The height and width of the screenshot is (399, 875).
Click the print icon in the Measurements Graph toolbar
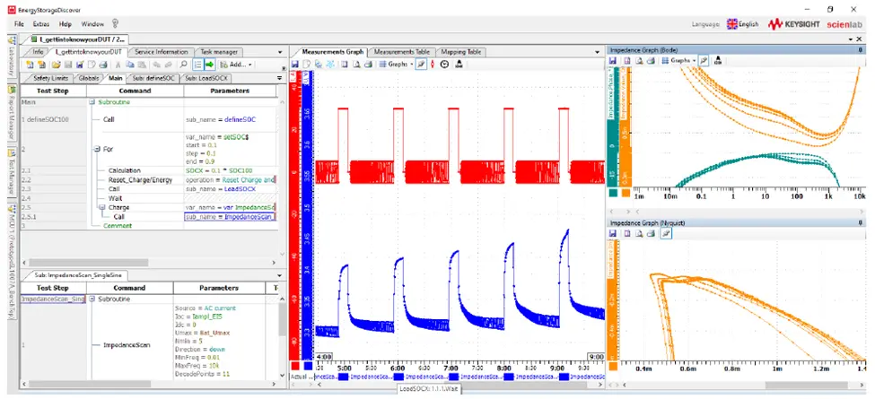[368, 64]
